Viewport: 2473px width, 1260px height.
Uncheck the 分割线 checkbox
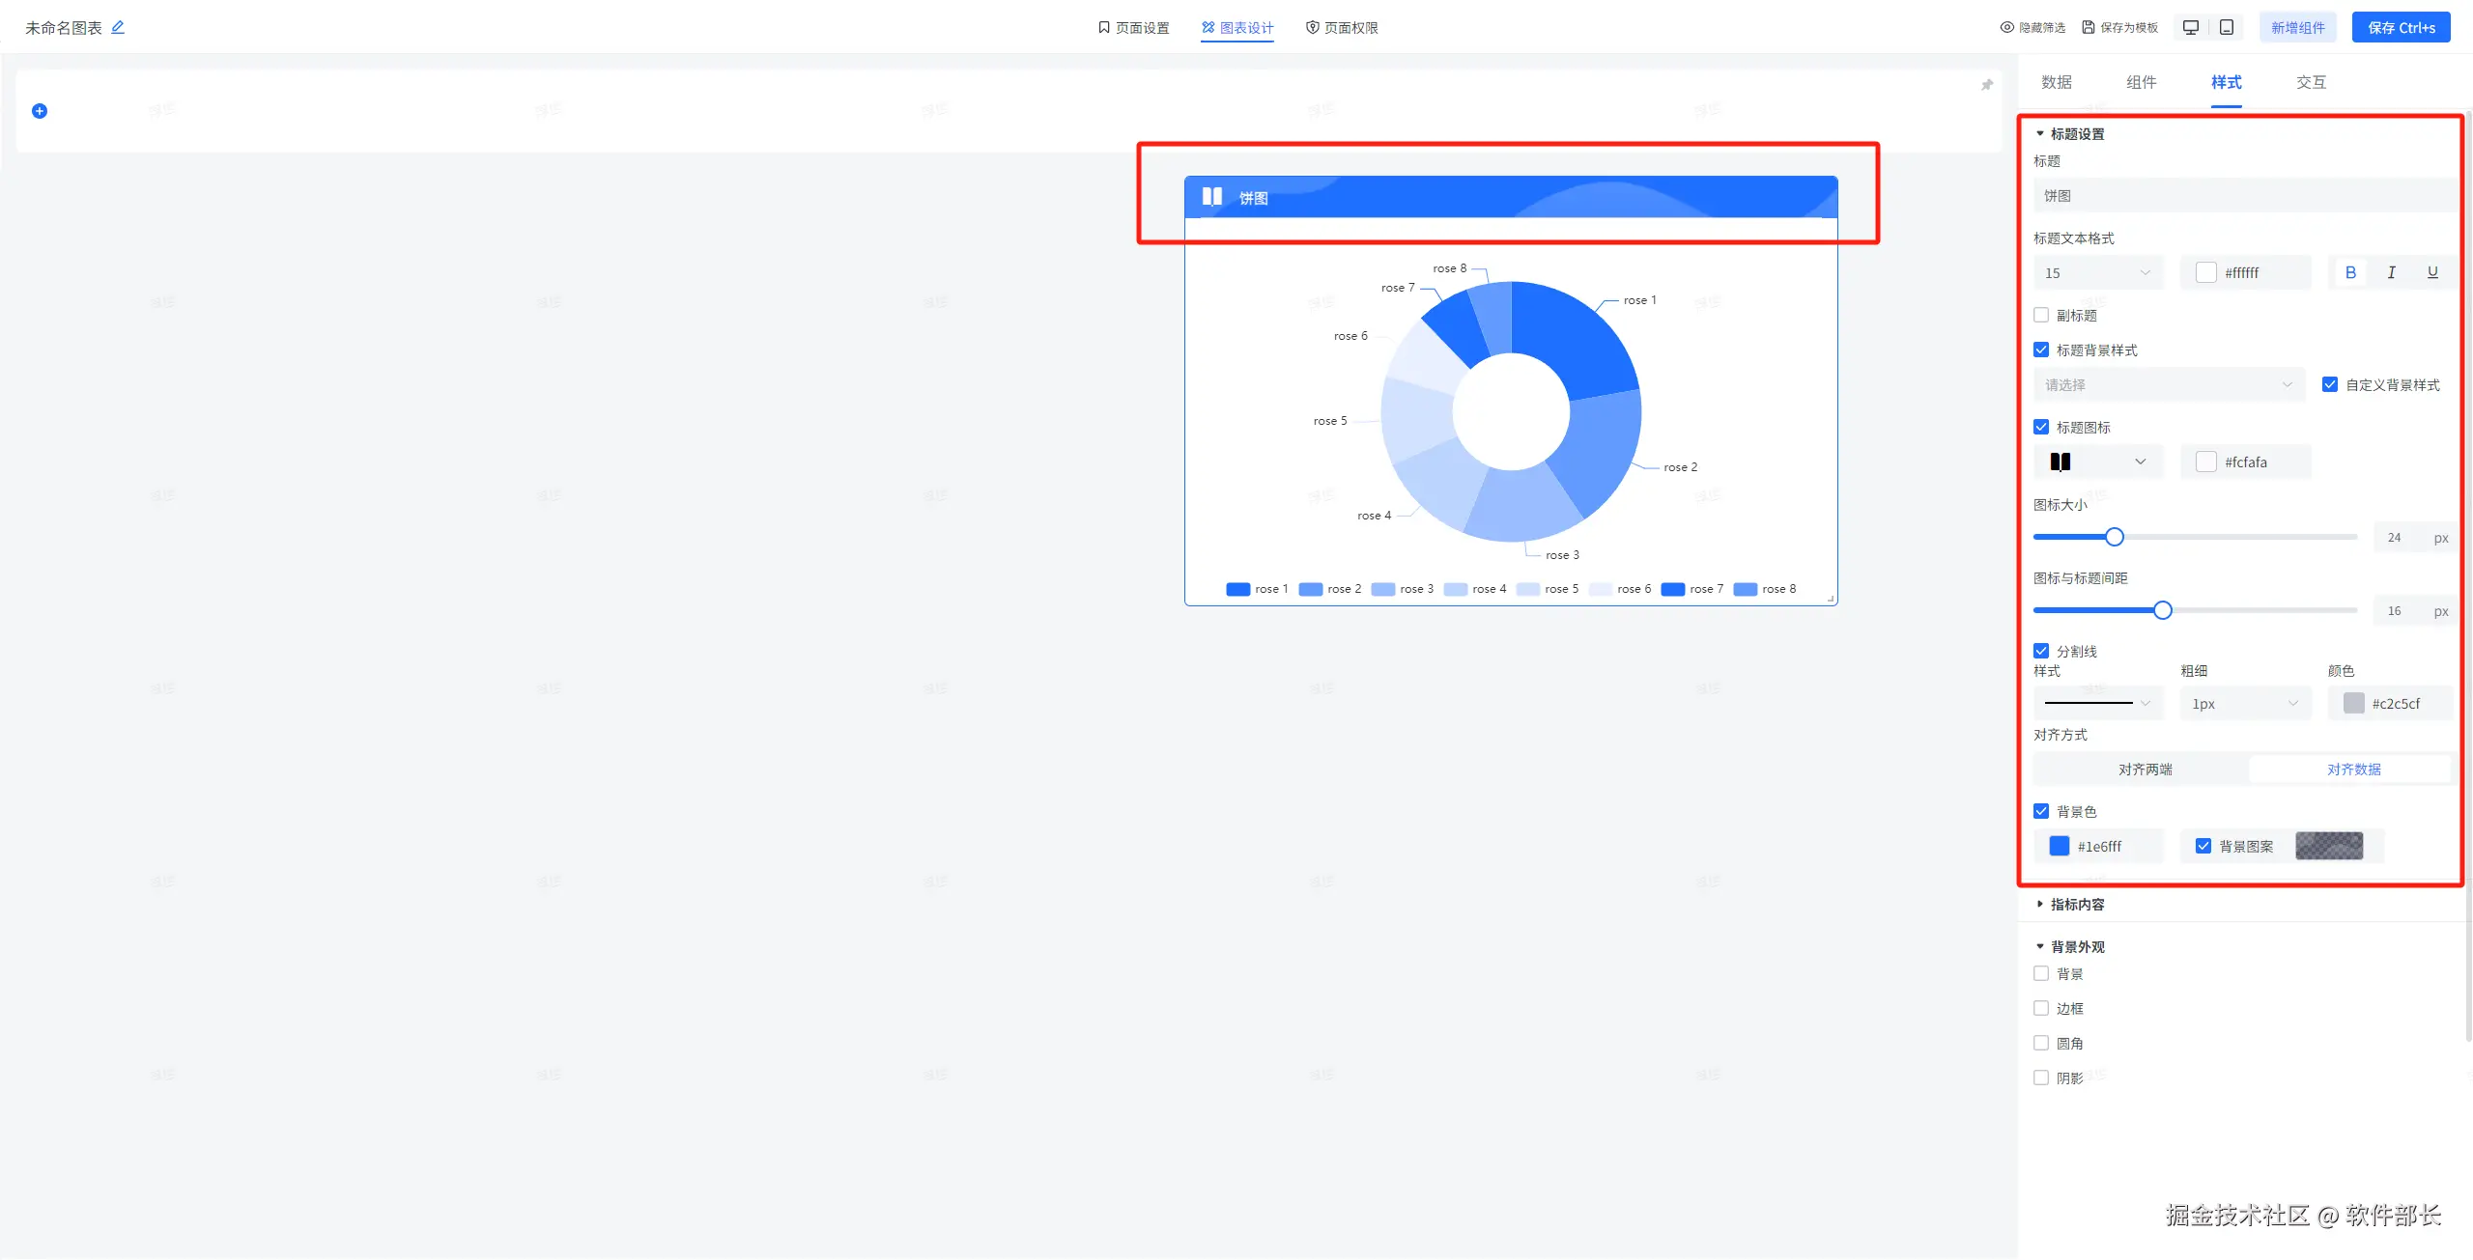pos(2041,652)
